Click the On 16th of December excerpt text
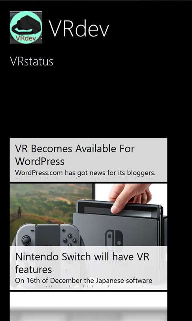The height and width of the screenshot is (321, 192). pos(84,280)
